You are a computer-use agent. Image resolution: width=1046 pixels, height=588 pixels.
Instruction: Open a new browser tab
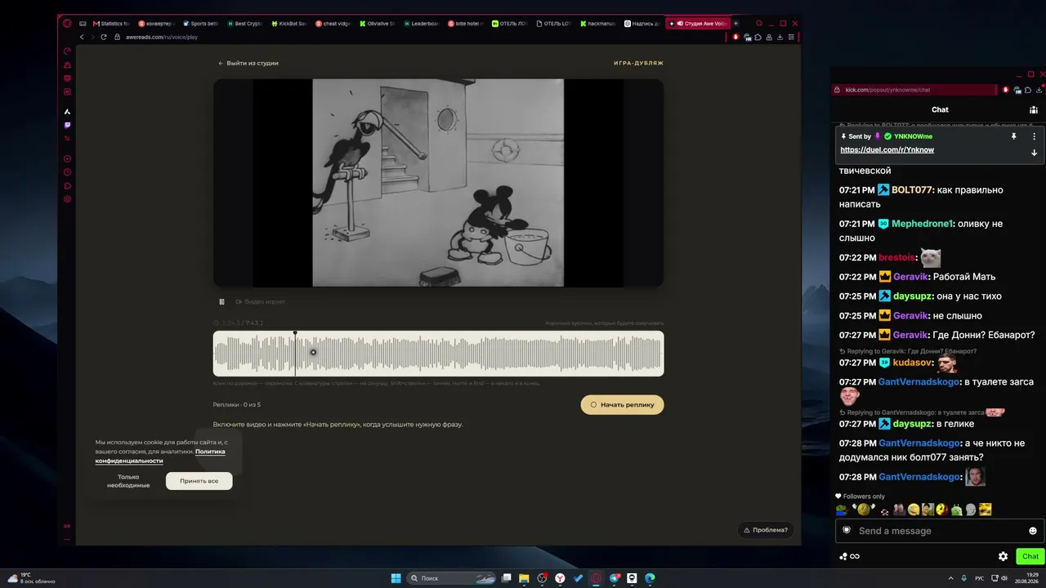(x=735, y=24)
